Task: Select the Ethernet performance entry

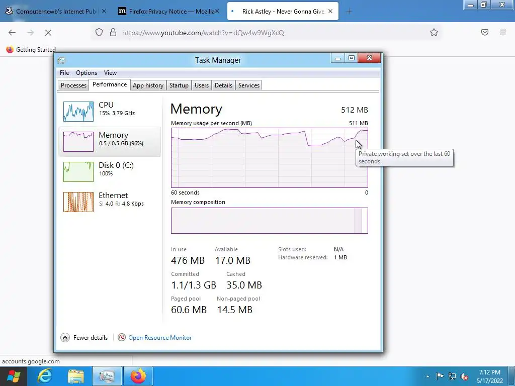Action: [x=110, y=202]
